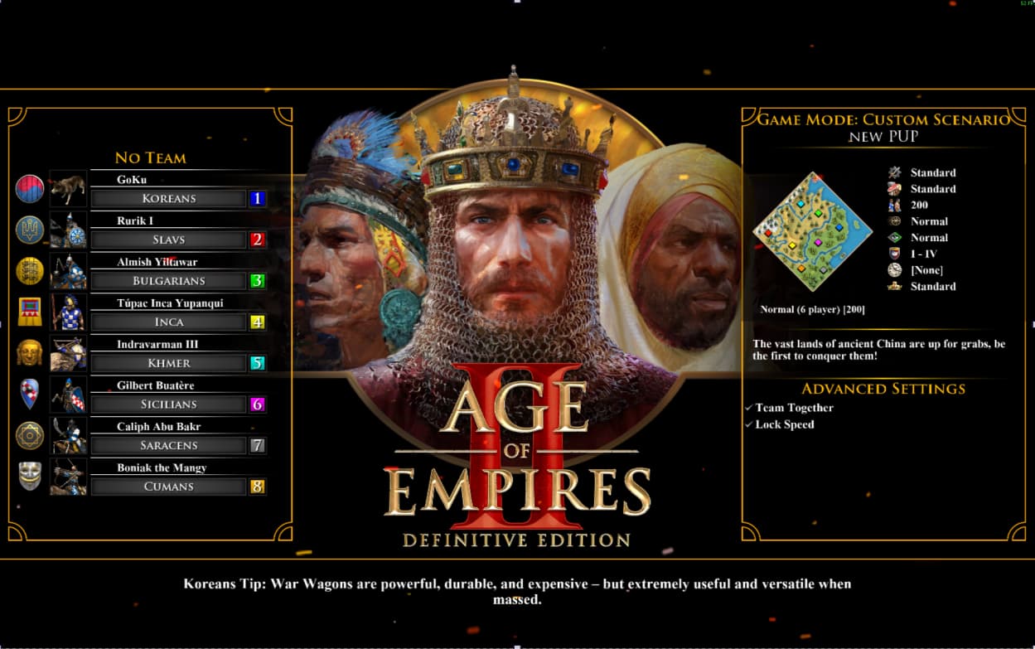The height and width of the screenshot is (649, 1035).
Task: Click the Koreans civilization emblem icon
Action: point(30,189)
